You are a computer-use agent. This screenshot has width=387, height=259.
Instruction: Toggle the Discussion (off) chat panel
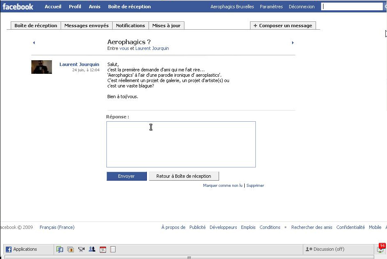pos(325,249)
